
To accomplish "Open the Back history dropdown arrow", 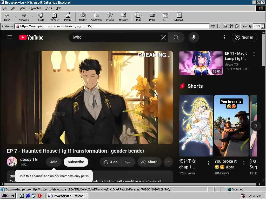I will [16, 17].
